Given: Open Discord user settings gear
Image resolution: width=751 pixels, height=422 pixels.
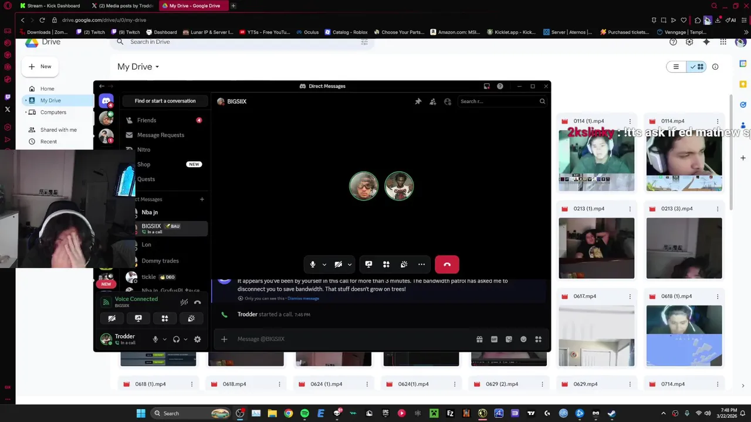Looking at the screenshot, I should tap(197, 339).
